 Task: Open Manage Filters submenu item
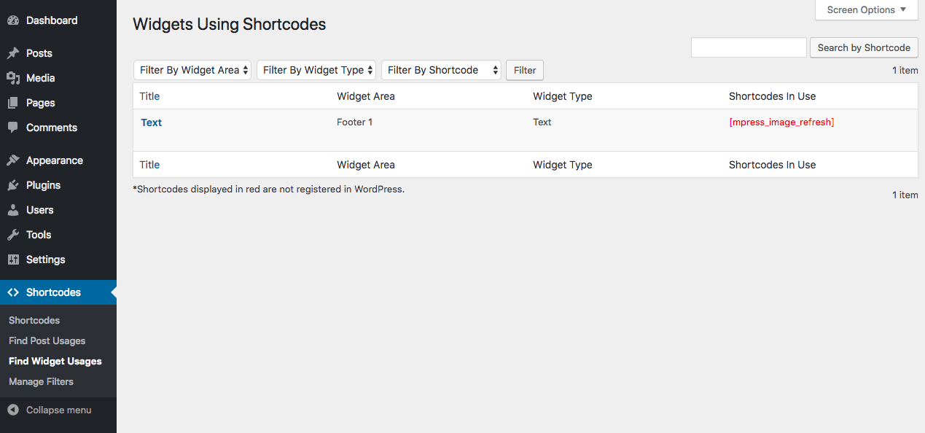pyautogui.click(x=42, y=381)
